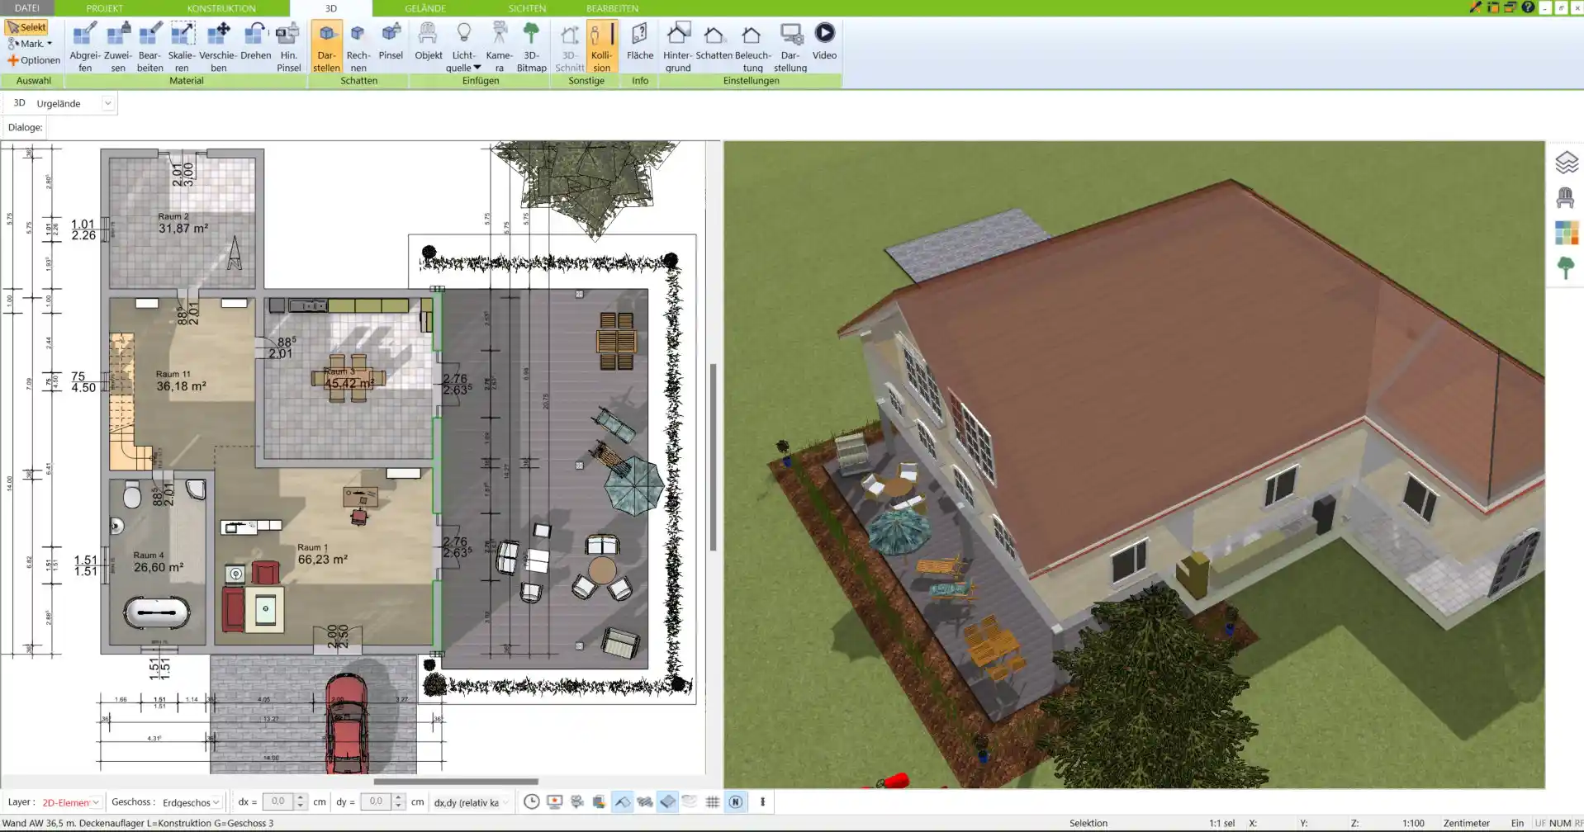The image size is (1584, 832).
Task: Click the vertical scrollbar of 2D plan
Action: 713,457
